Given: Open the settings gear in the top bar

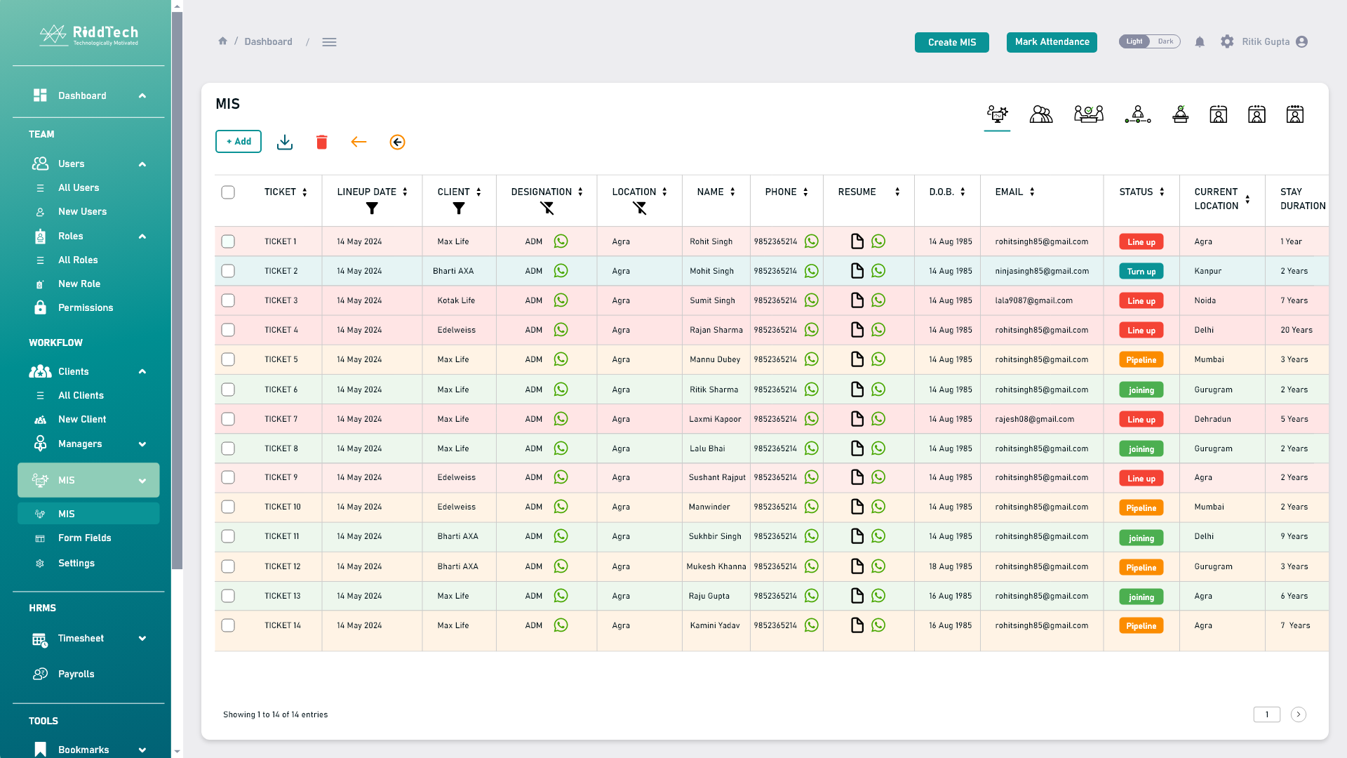Looking at the screenshot, I should [1227, 42].
